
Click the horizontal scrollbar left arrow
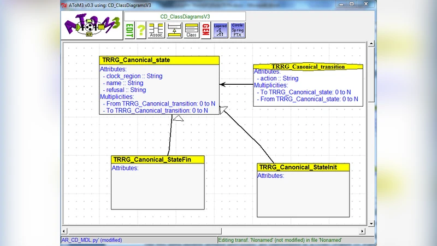pyautogui.click(x=64, y=231)
